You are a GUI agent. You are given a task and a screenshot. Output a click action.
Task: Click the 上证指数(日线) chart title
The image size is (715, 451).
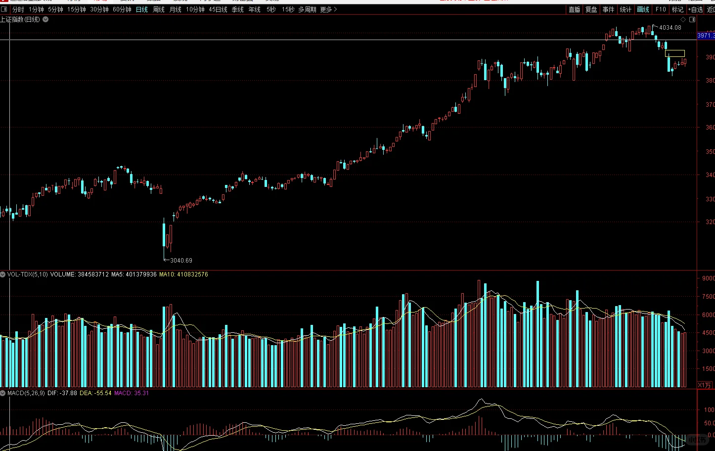point(20,19)
